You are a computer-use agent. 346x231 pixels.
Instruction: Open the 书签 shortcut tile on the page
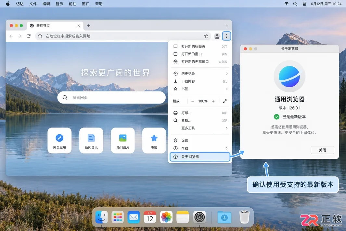click(154, 140)
